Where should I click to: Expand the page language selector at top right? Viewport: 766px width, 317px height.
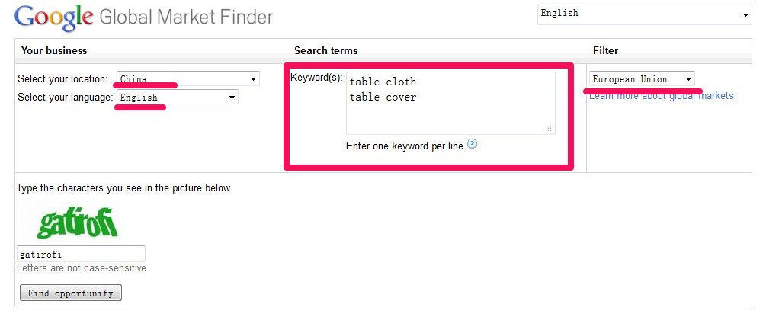click(644, 14)
